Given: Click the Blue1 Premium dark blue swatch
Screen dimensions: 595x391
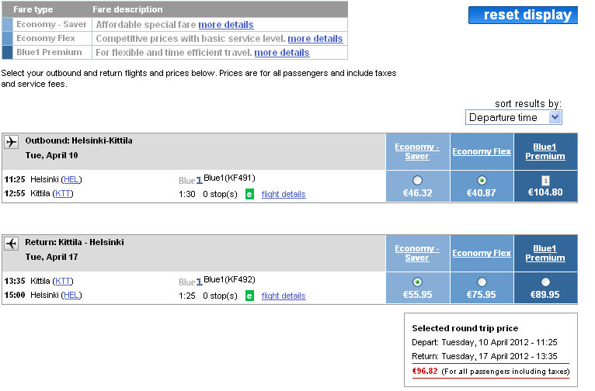Looking at the screenshot, I should click(7, 52).
